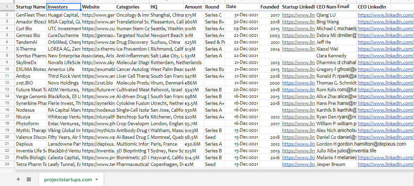Open the all sheets list icon

29,180
